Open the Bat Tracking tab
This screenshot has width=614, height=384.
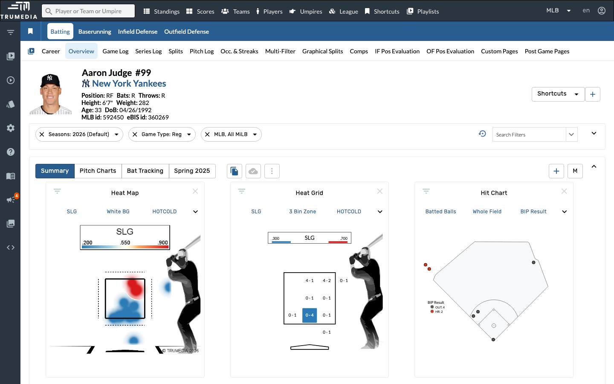pyautogui.click(x=145, y=171)
